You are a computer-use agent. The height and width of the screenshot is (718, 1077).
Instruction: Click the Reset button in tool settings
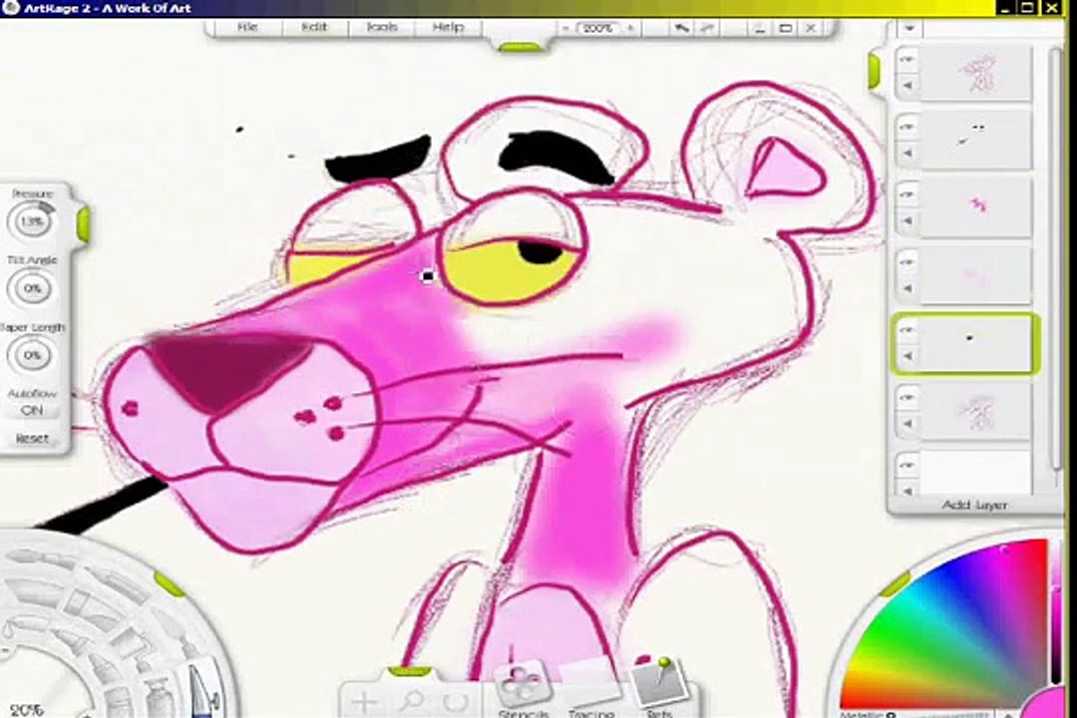[x=32, y=439]
